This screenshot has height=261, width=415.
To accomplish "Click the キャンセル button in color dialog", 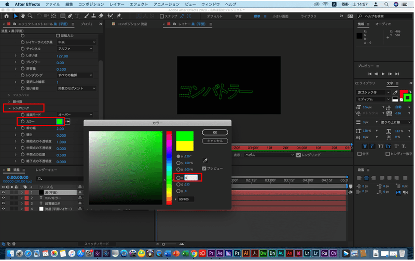I will (215, 140).
